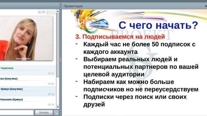Select the chat entry ending "ова (Бакулина)"
This screenshot has width=207, height=116.
[x=28, y=81]
